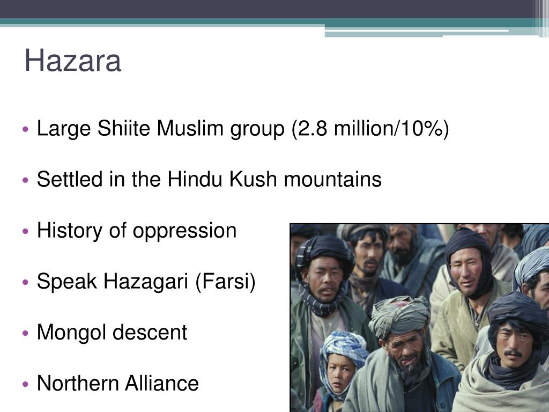Select the "History of oppression" bullet text

(137, 231)
